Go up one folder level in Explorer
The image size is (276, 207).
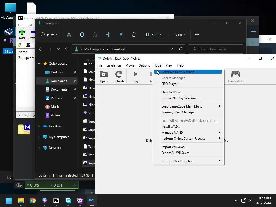click(x=66, y=49)
